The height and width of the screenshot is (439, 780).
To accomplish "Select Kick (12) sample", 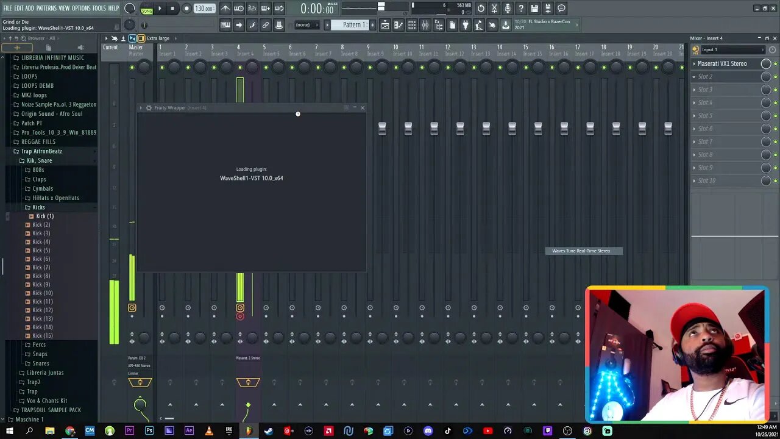I will click(39, 310).
